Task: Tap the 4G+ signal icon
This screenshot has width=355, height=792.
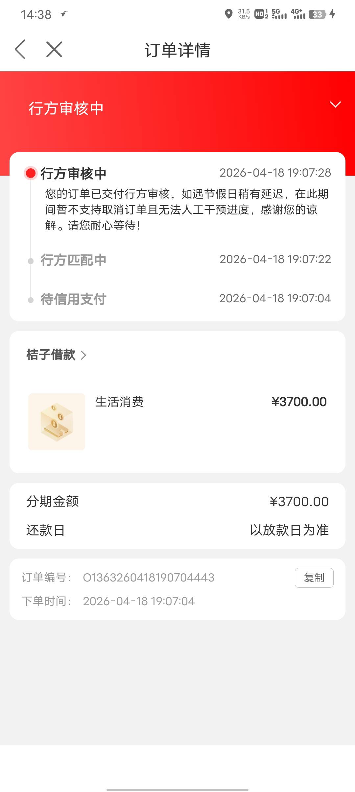Action: click(298, 14)
